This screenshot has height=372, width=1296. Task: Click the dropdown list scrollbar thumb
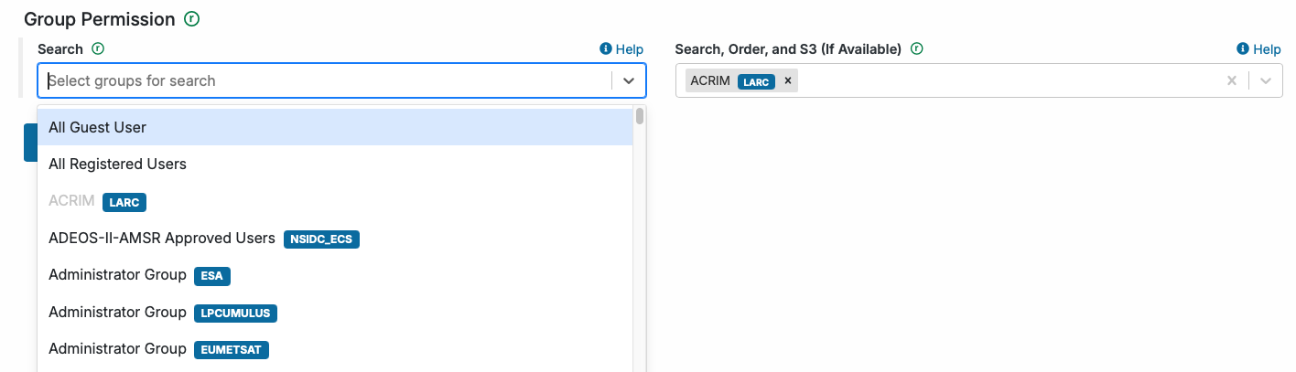point(640,116)
